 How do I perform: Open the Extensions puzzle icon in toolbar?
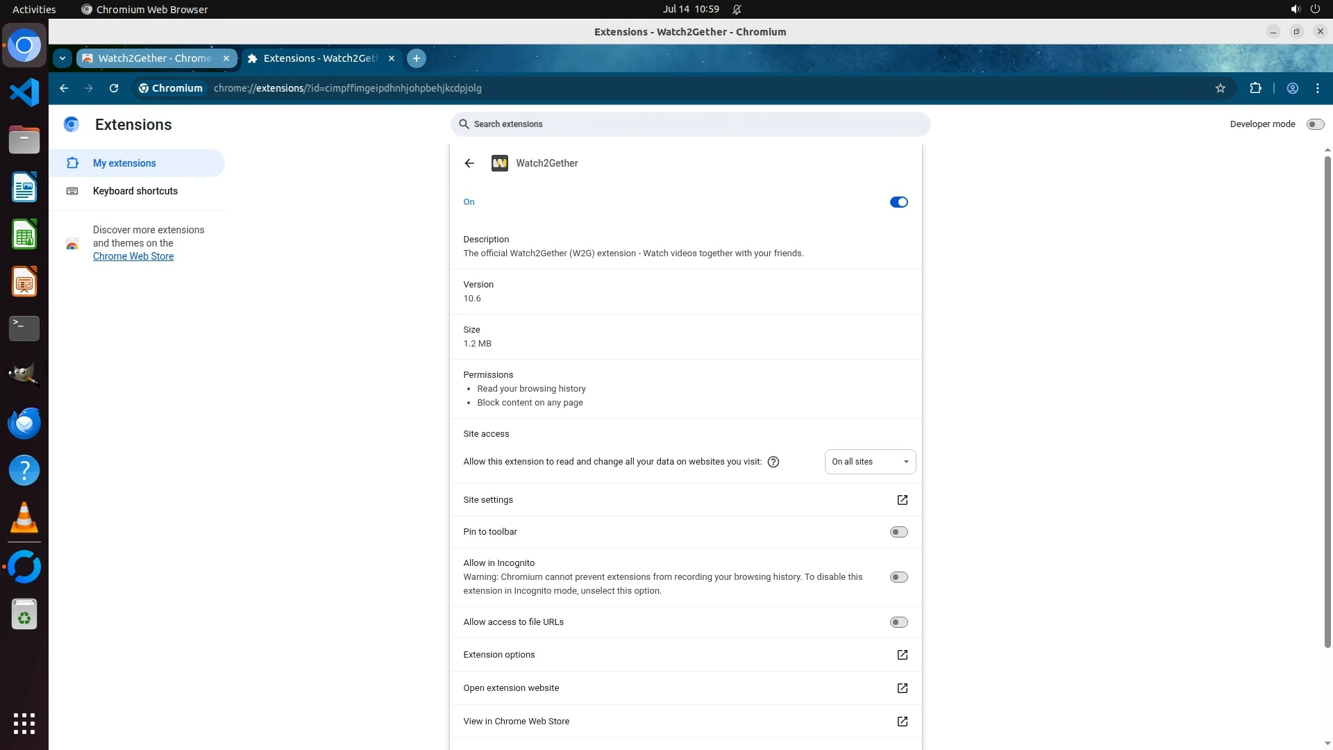coord(1255,88)
